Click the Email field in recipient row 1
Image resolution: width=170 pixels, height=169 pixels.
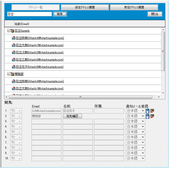[x=47, y=111]
